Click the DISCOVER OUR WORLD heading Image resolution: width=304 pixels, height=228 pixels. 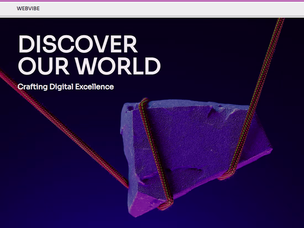(x=88, y=54)
